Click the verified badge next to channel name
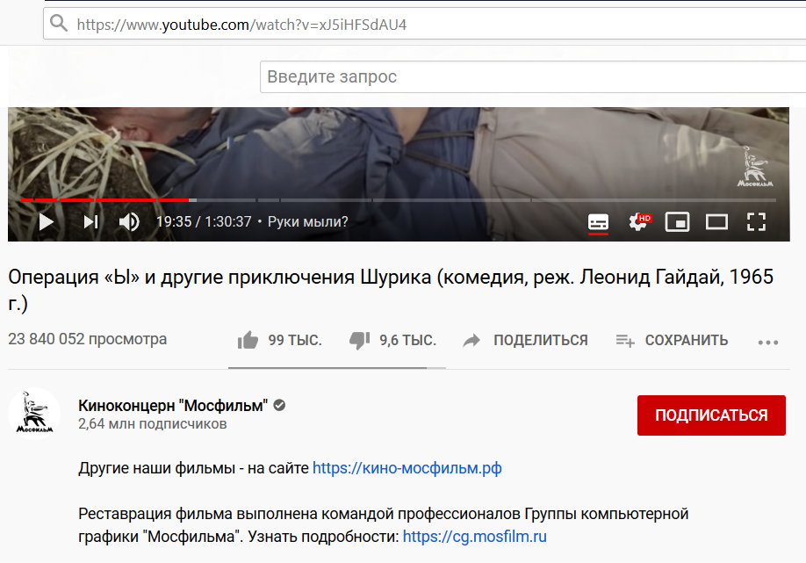 click(x=279, y=405)
